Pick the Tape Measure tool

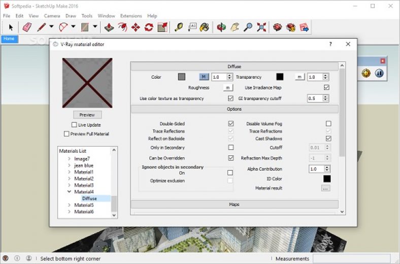coord(179,27)
